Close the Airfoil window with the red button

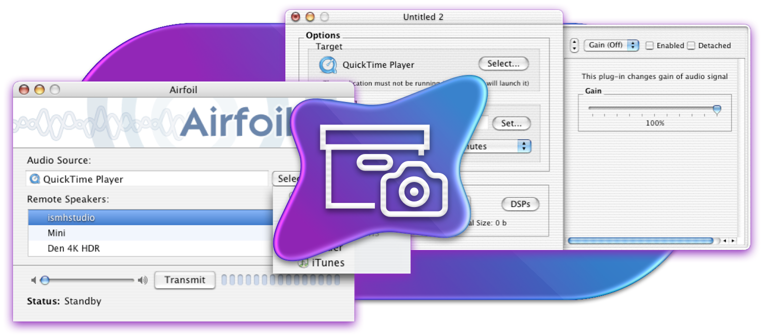pos(24,90)
